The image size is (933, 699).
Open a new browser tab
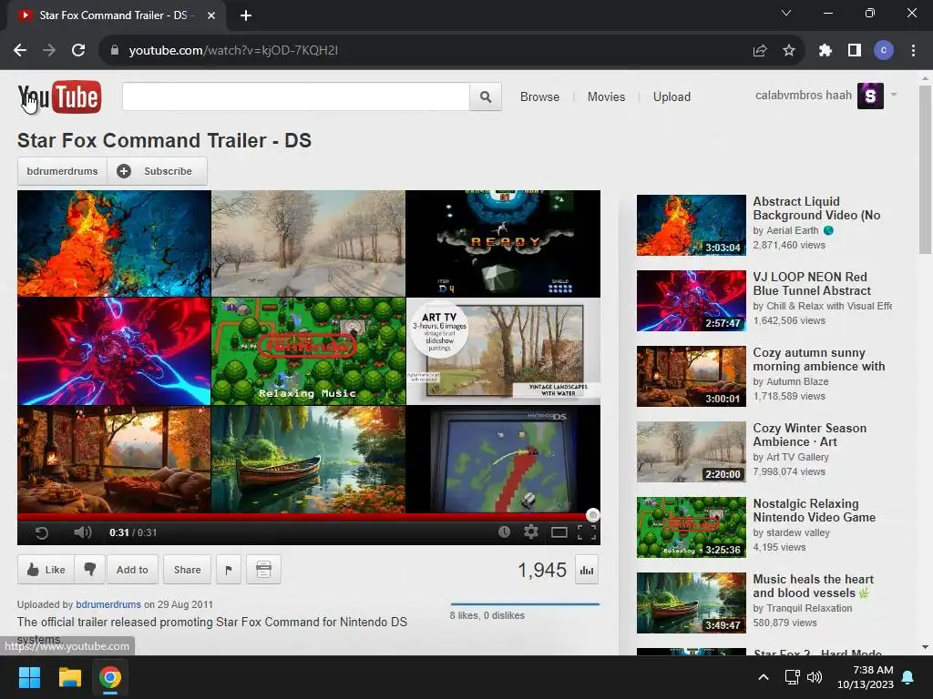point(246,15)
